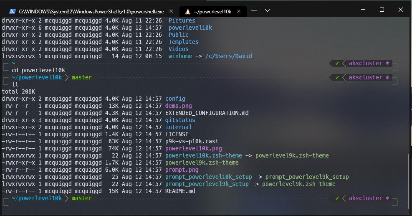Maximize the terminal window

(382, 10)
